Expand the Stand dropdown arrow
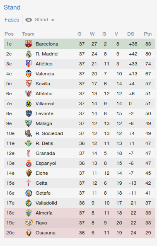 pyautogui.click(x=53, y=20)
